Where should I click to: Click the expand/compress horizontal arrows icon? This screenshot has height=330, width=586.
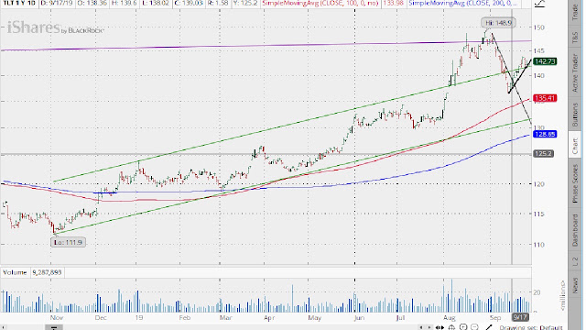coord(439,328)
